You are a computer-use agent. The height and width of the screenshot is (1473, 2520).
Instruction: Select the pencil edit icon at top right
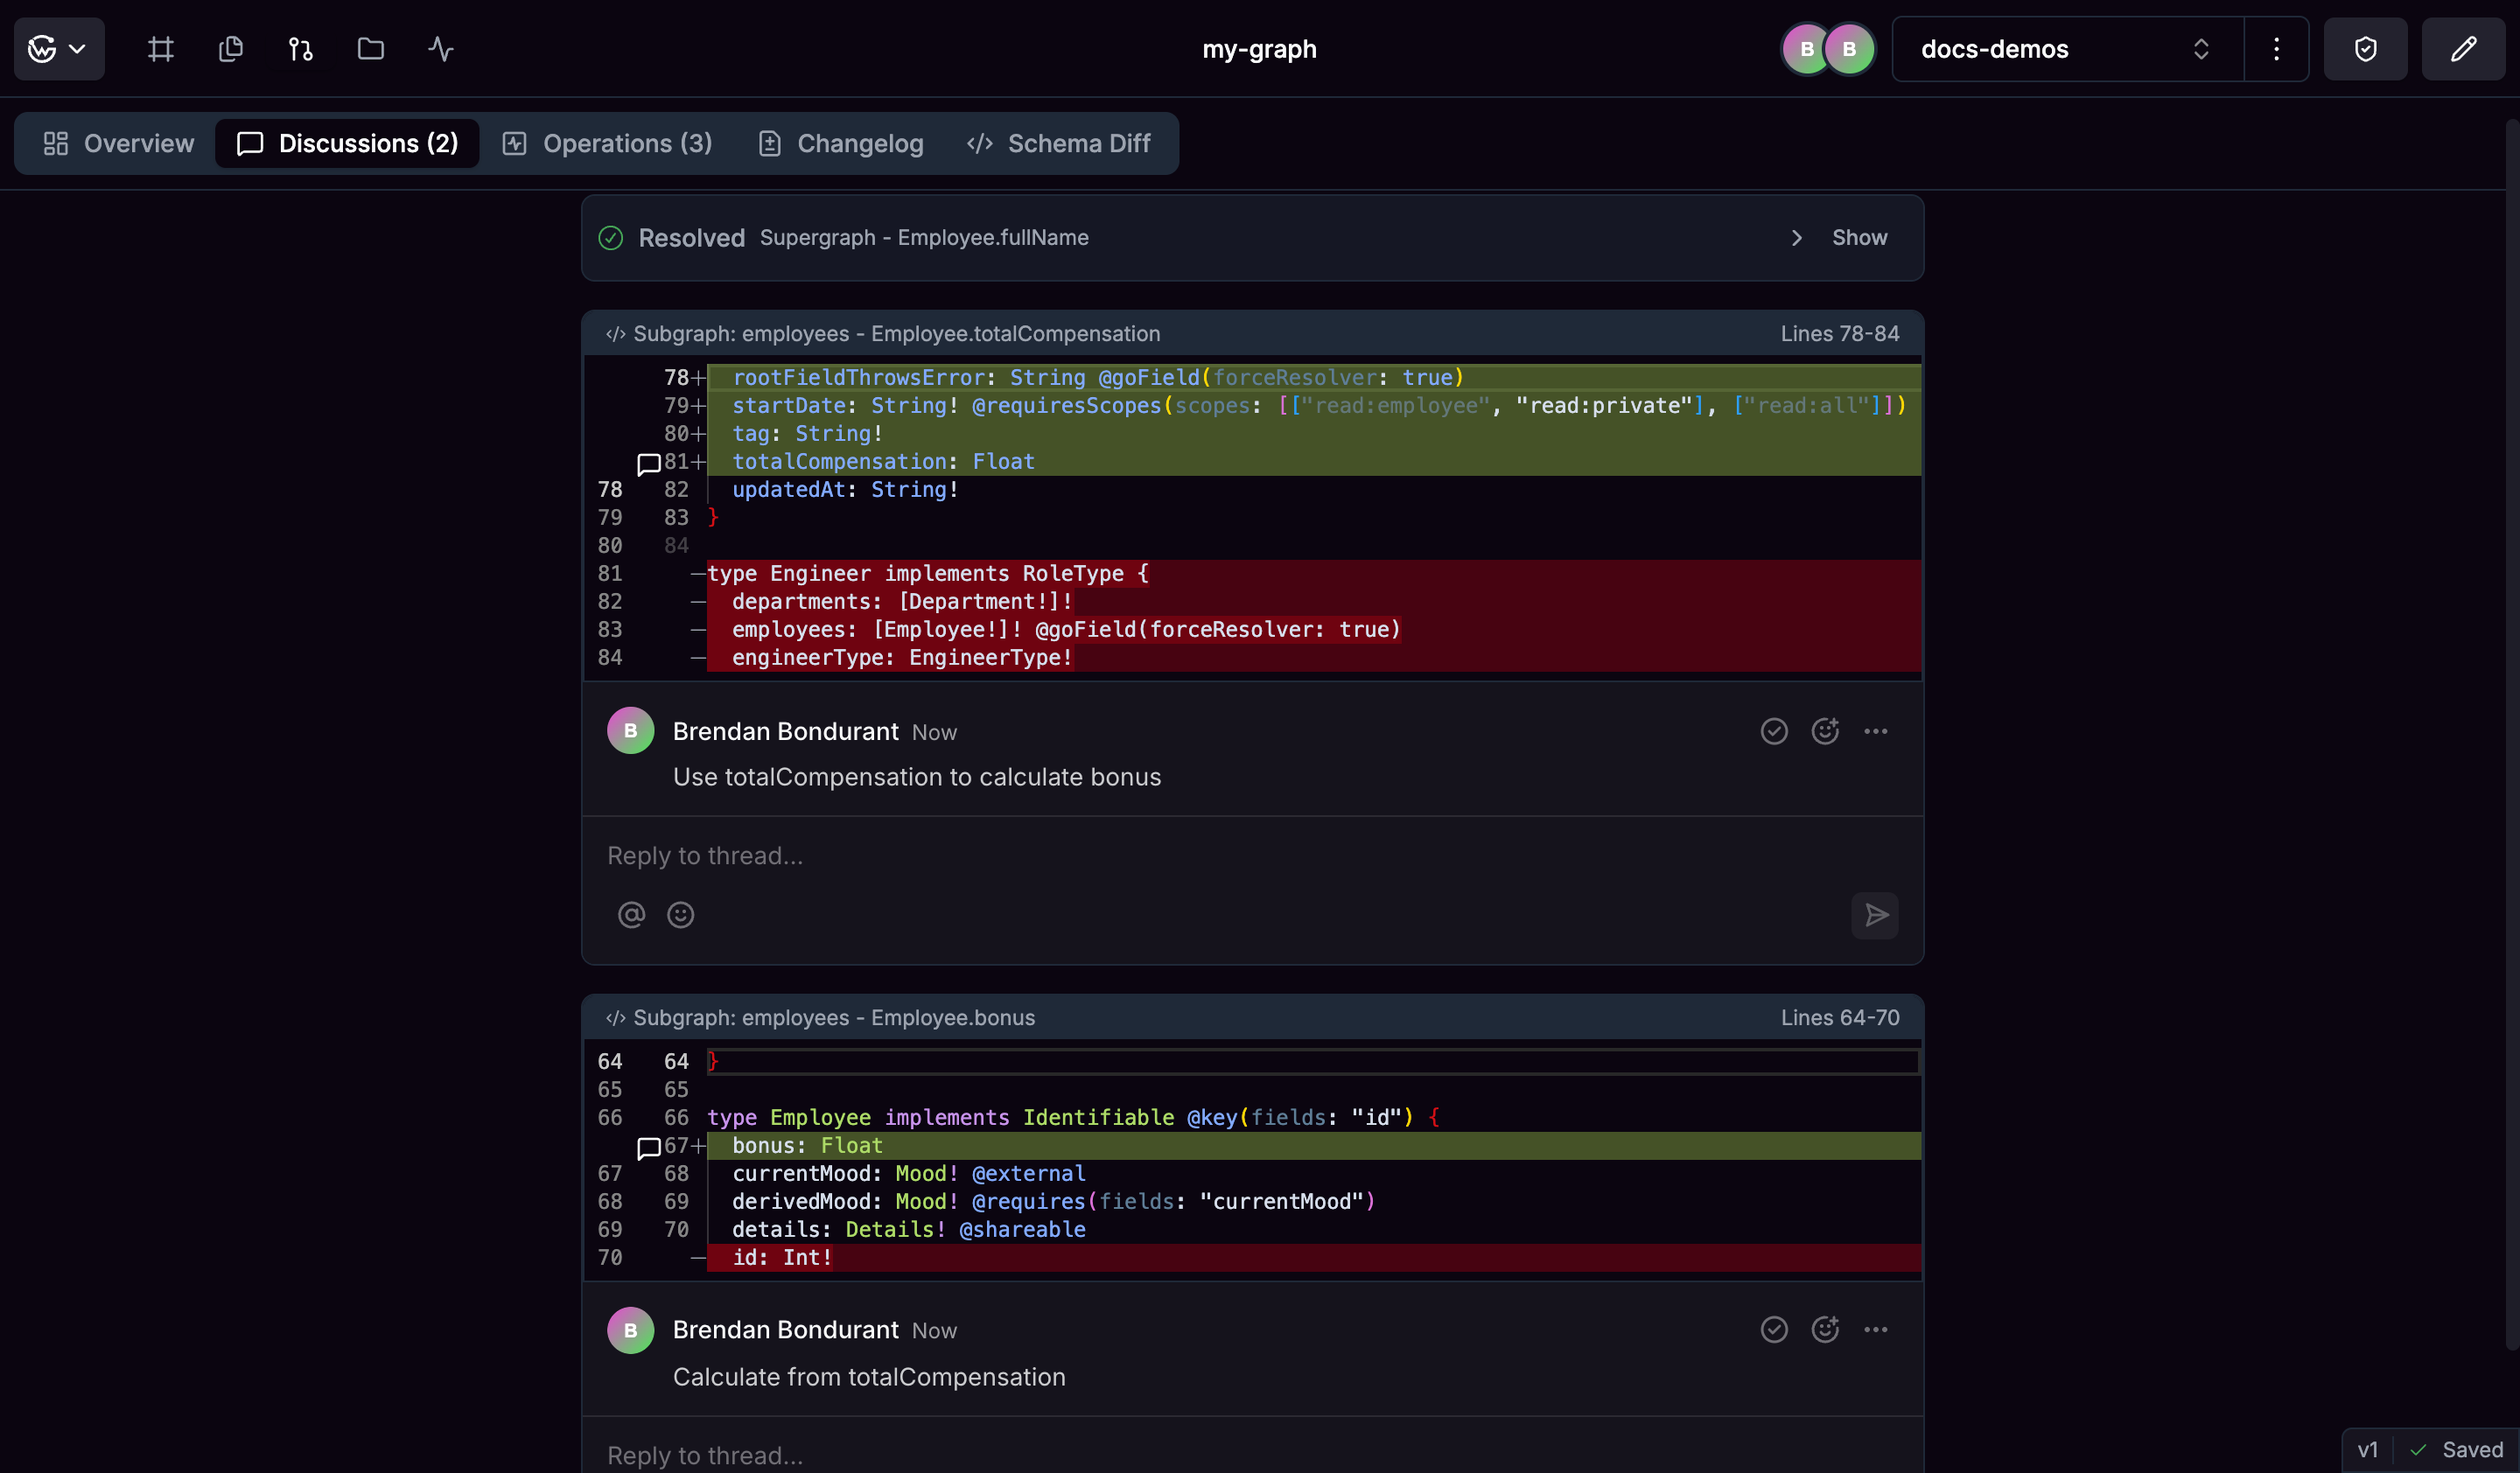tap(2464, 48)
